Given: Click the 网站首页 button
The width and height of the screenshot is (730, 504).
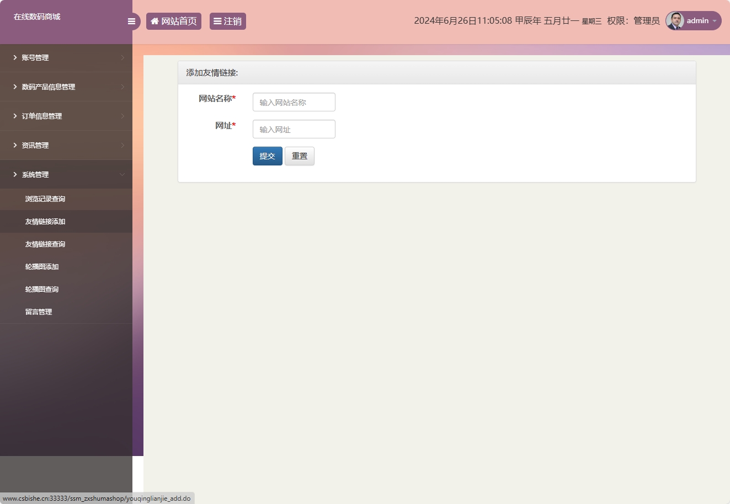Looking at the screenshot, I should tap(174, 21).
